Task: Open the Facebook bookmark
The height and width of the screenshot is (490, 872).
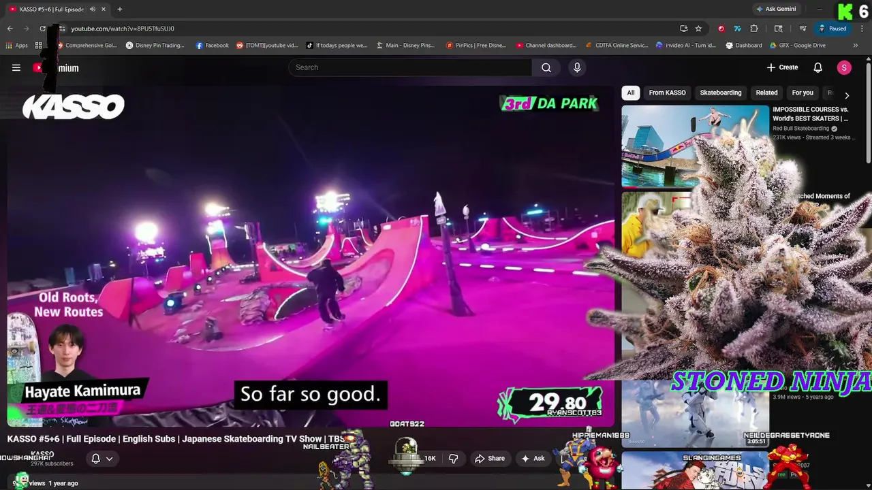Action: pyautogui.click(x=212, y=46)
